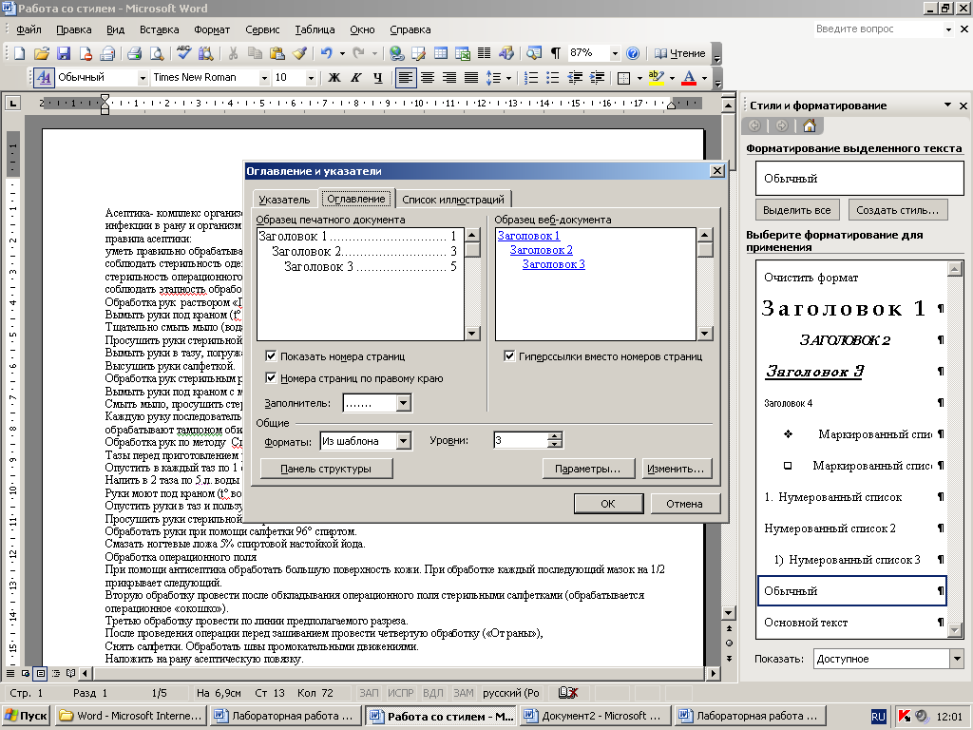Open the task pane title dropdown arrow
973x730 pixels.
point(947,105)
